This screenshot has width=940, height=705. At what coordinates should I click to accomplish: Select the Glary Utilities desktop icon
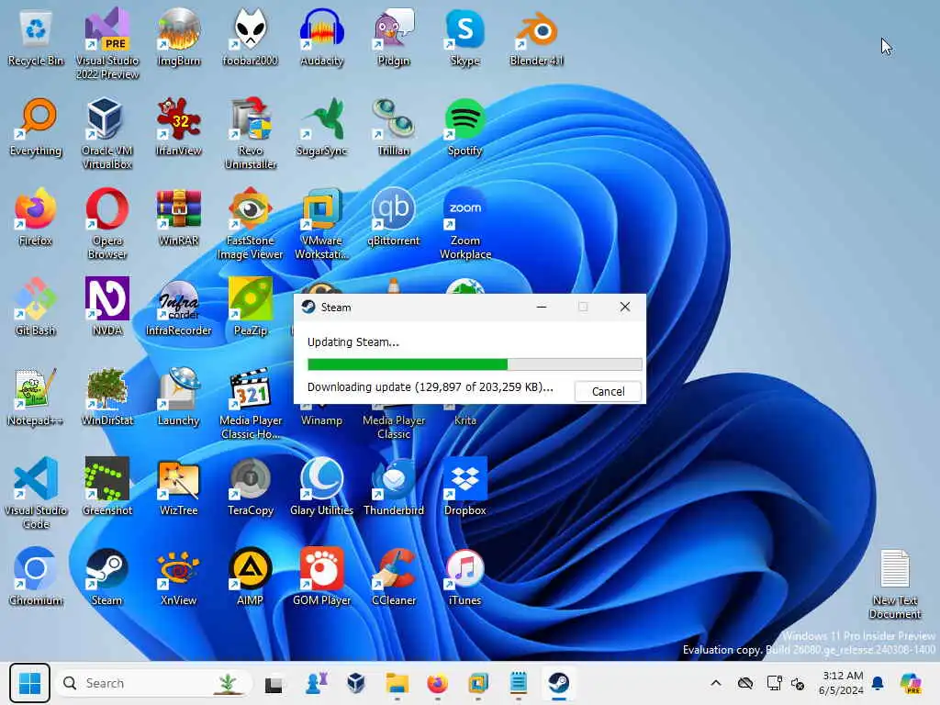click(x=322, y=487)
